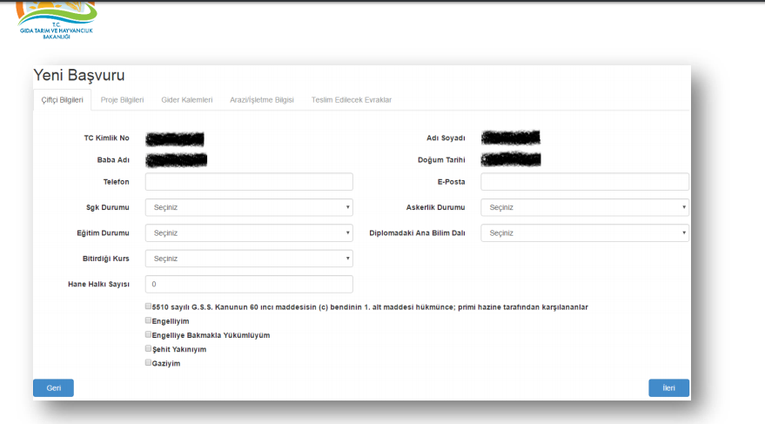Check the 5510 sayılı G.S.S. Kanunu checkbox

coord(148,306)
